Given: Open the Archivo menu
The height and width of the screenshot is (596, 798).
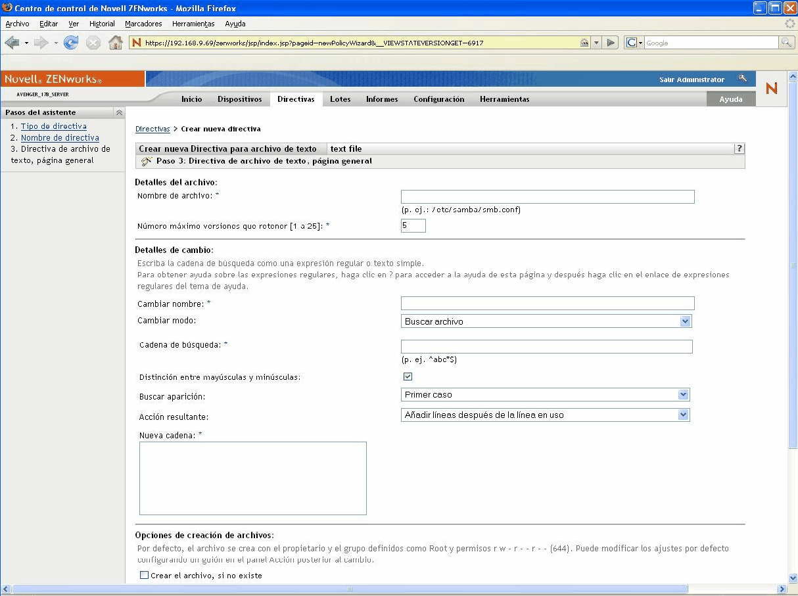Looking at the screenshot, I should coord(17,24).
